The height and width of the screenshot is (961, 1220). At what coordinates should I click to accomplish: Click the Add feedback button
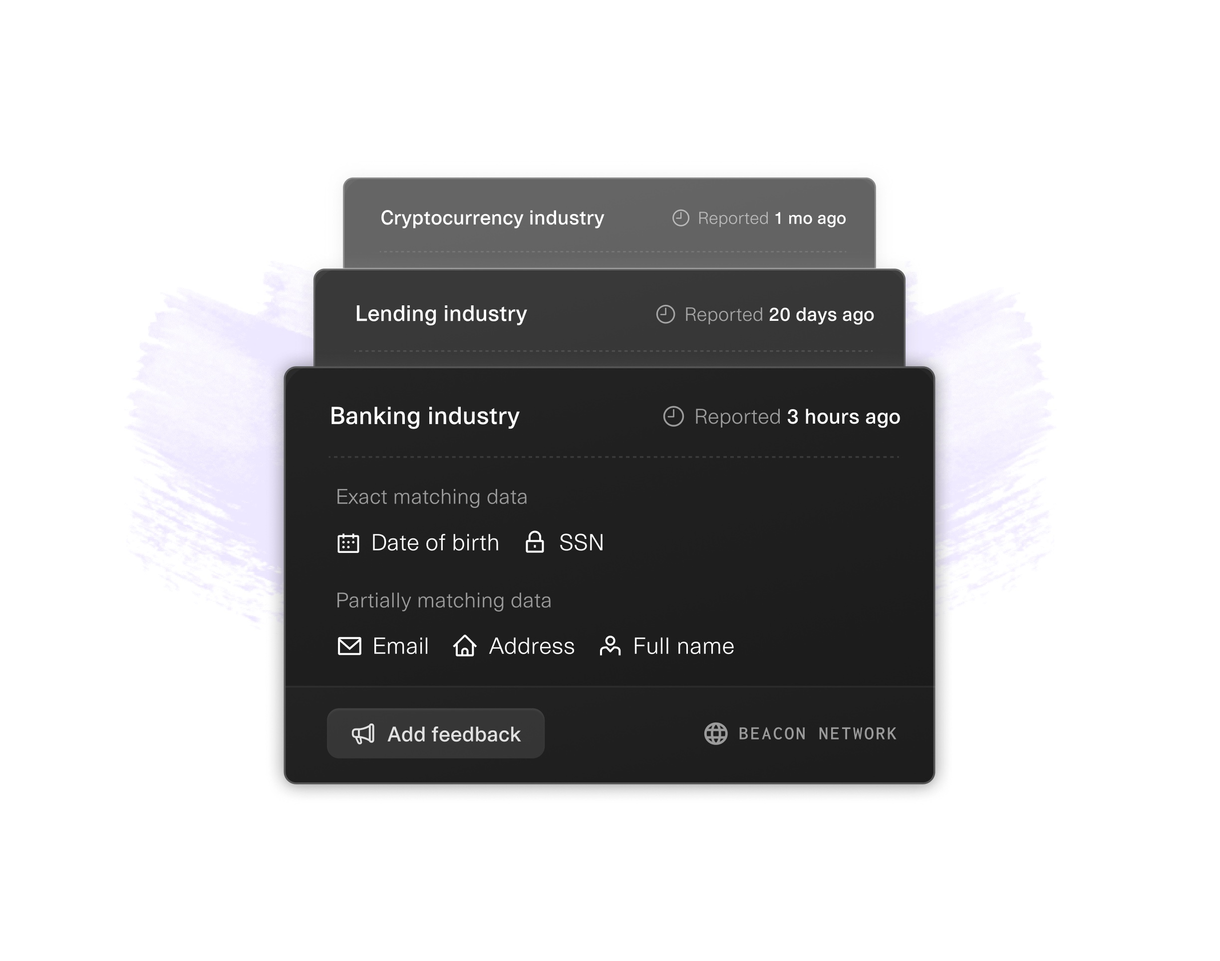pos(436,733)
